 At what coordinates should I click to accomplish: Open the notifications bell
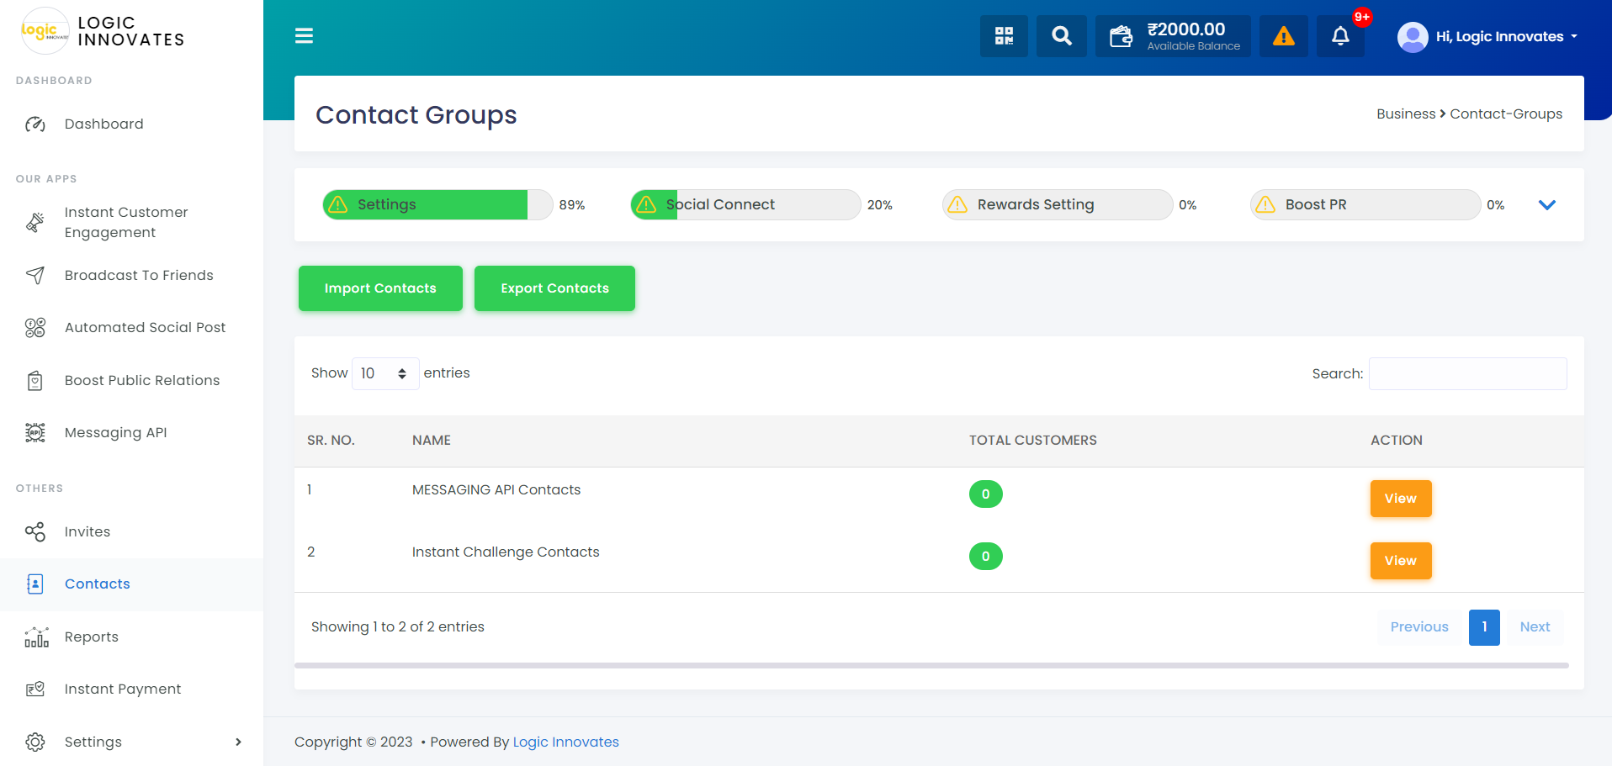click(1340, 36)
